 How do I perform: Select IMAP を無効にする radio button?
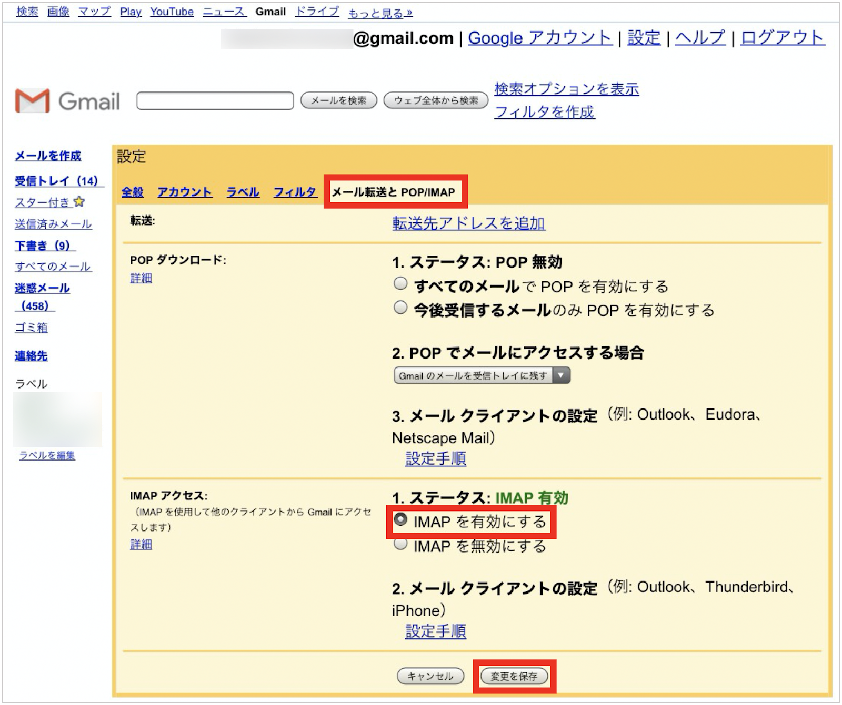(400, 544)
